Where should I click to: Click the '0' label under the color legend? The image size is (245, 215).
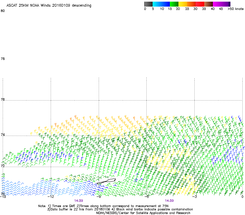point(145,9)
